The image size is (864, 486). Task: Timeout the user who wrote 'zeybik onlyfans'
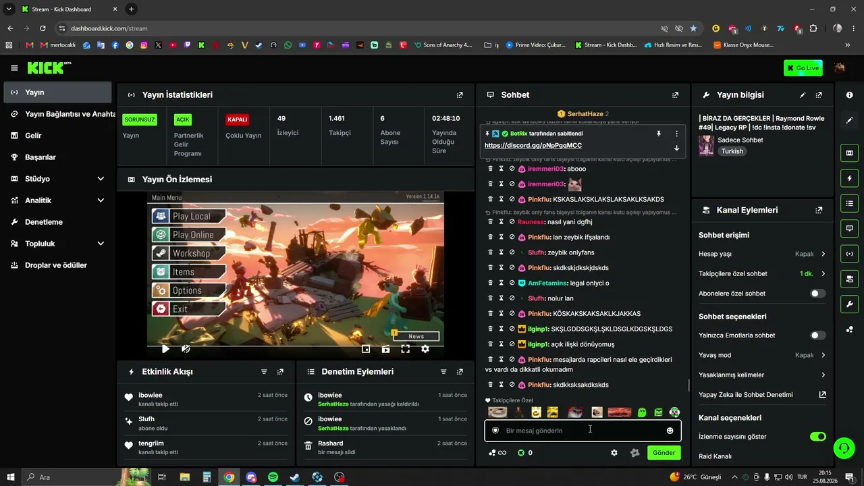click(x=502, y=252)
